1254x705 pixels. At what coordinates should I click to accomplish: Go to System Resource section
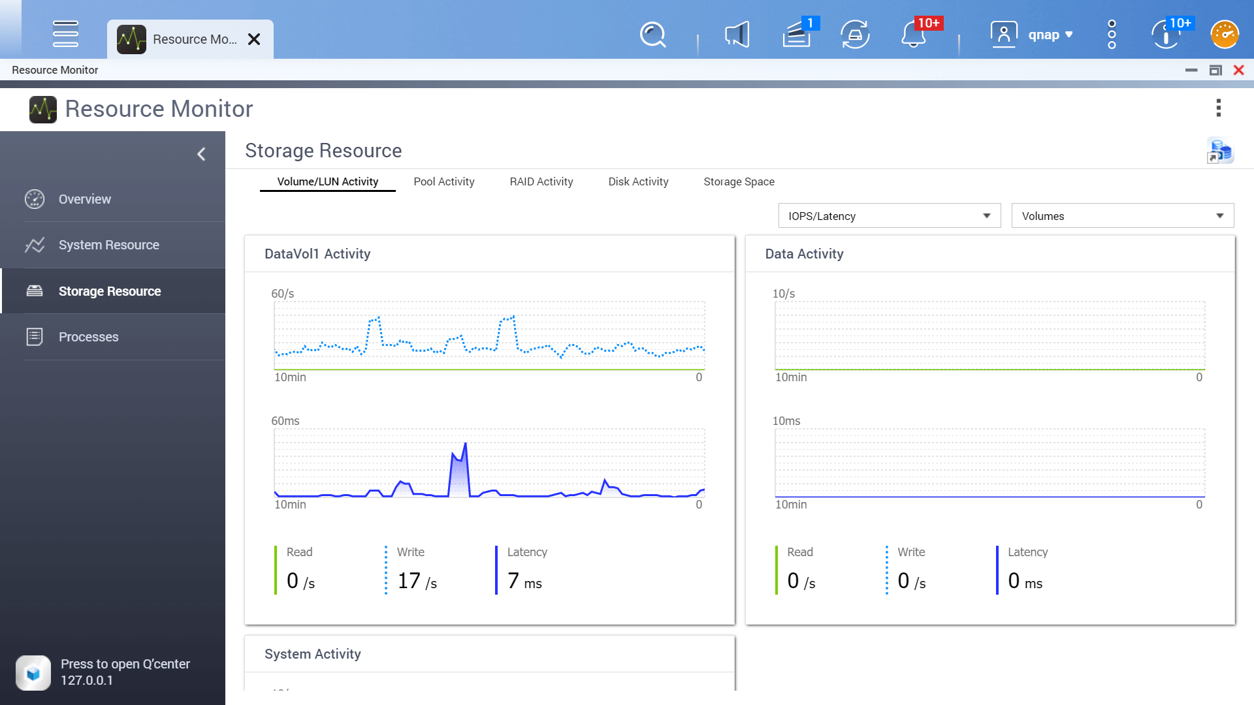point(108,245)
